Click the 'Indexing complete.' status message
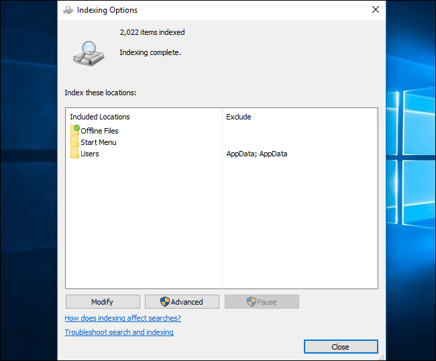The image size is (436, 361). 150,52
